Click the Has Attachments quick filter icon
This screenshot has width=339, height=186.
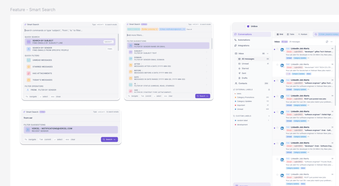point(29,73)
